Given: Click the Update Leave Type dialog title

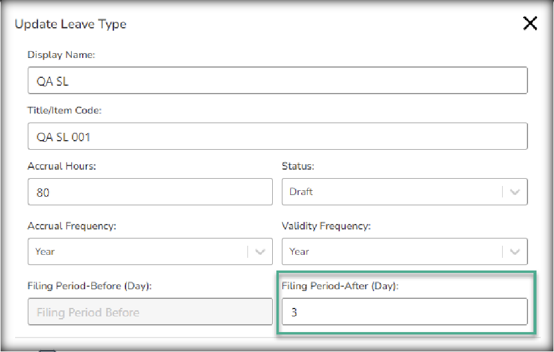Looking at the screenshot, I should pyautogui.click(x=71, y=24).
